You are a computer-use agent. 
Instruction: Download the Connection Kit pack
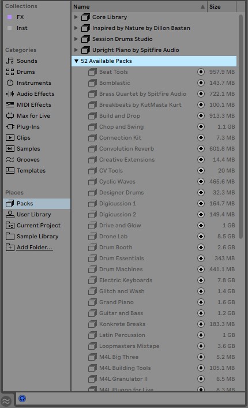(x=201, y=138)
